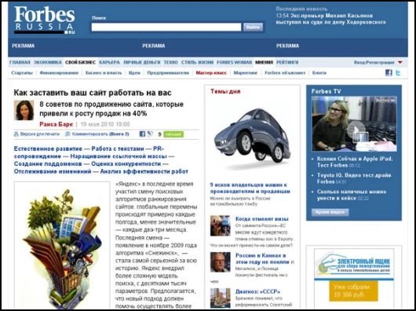Open Toyota IQ видео тест-драйв link
This screenshot has height=311, width=416.
click(354, 178)
